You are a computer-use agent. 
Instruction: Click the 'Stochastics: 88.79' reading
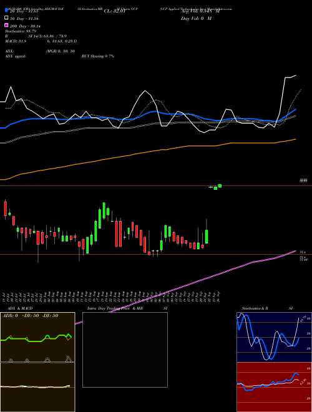21,31
